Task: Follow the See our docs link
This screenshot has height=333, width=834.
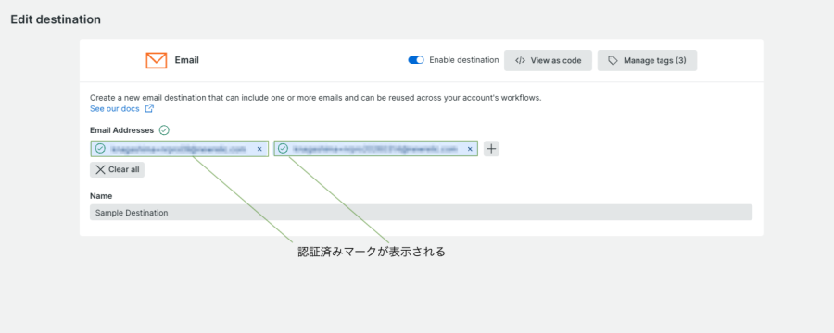Action: point(114,108)
